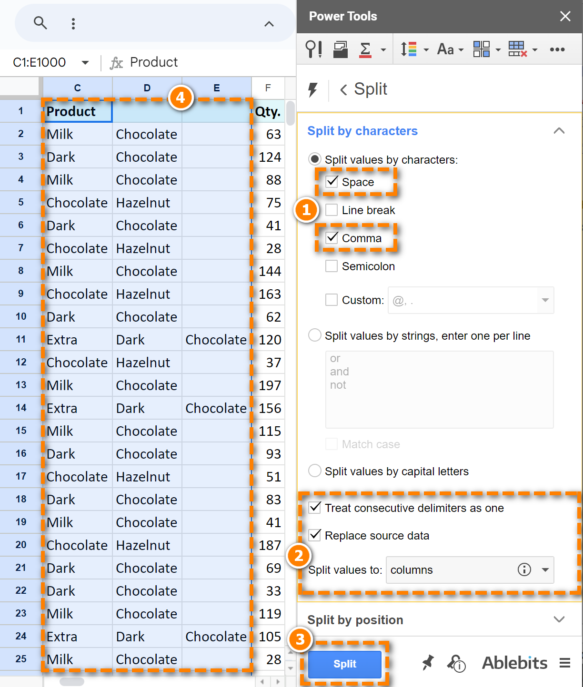Click the pin icon in footer
The width and height of the screenshot is (583, 687).
click(x=428, y=663)
